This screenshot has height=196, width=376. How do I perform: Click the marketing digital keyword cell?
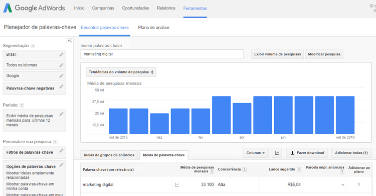pyautogui.click(x=98, y=185)
